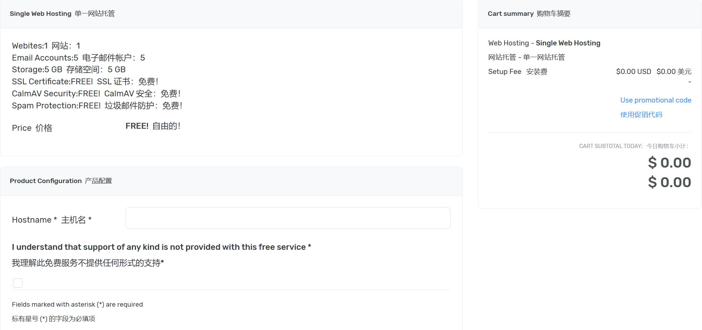Tick the no-support acknowledgement checkbox
The image size is (702, 330).
click(x=18, y=283)
